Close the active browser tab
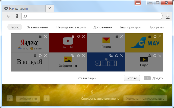174x108 pixels. (50, 8)
